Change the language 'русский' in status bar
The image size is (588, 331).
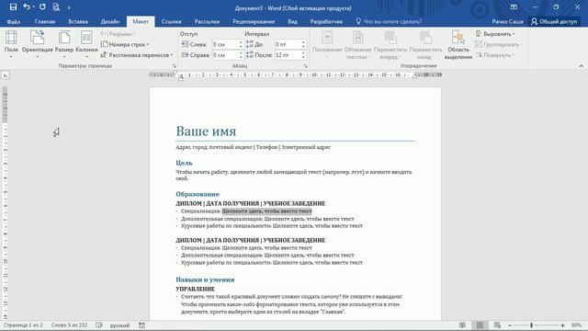[119, 325]
